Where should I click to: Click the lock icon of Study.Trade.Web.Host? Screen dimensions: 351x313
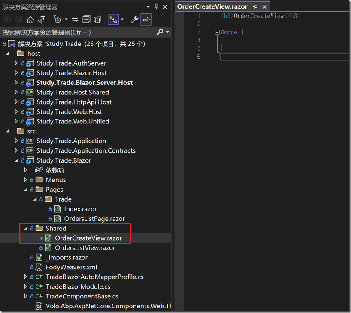click(23, 111)
